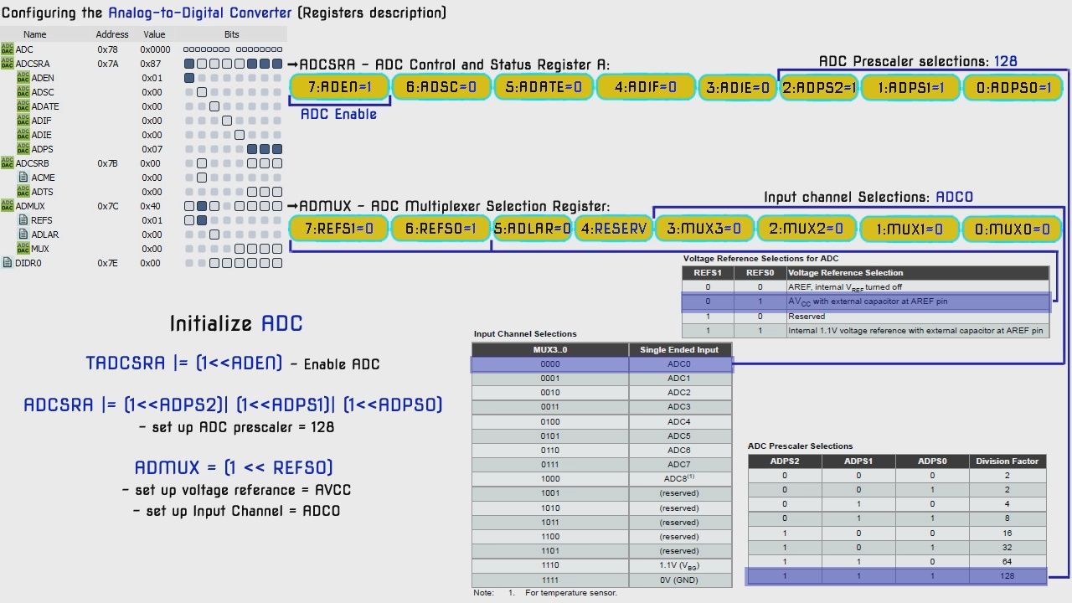Click the document icon next to REFS

[23, 219]
